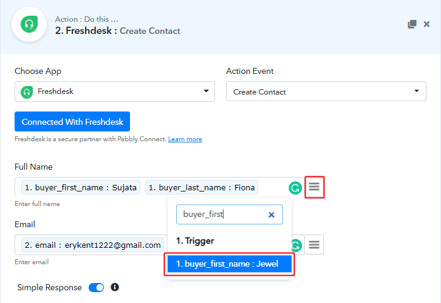The width and height of the screenshot is (441, 303).
Task: Select the buyer_first_name : Jewel option
Action: tap(230, 264)
